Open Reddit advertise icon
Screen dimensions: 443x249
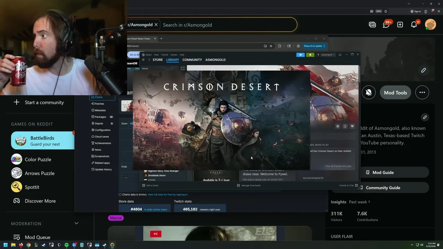tap(372, 25)
